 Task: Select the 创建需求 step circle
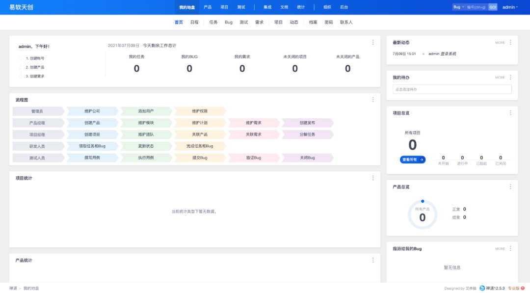21,76
